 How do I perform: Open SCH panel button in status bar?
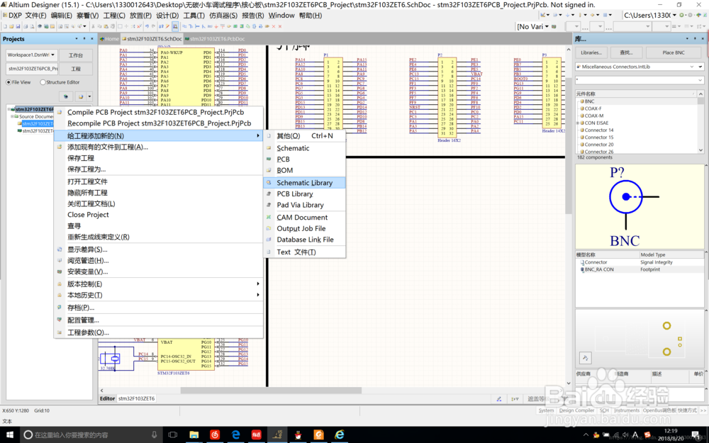click(x=604, y=410)
